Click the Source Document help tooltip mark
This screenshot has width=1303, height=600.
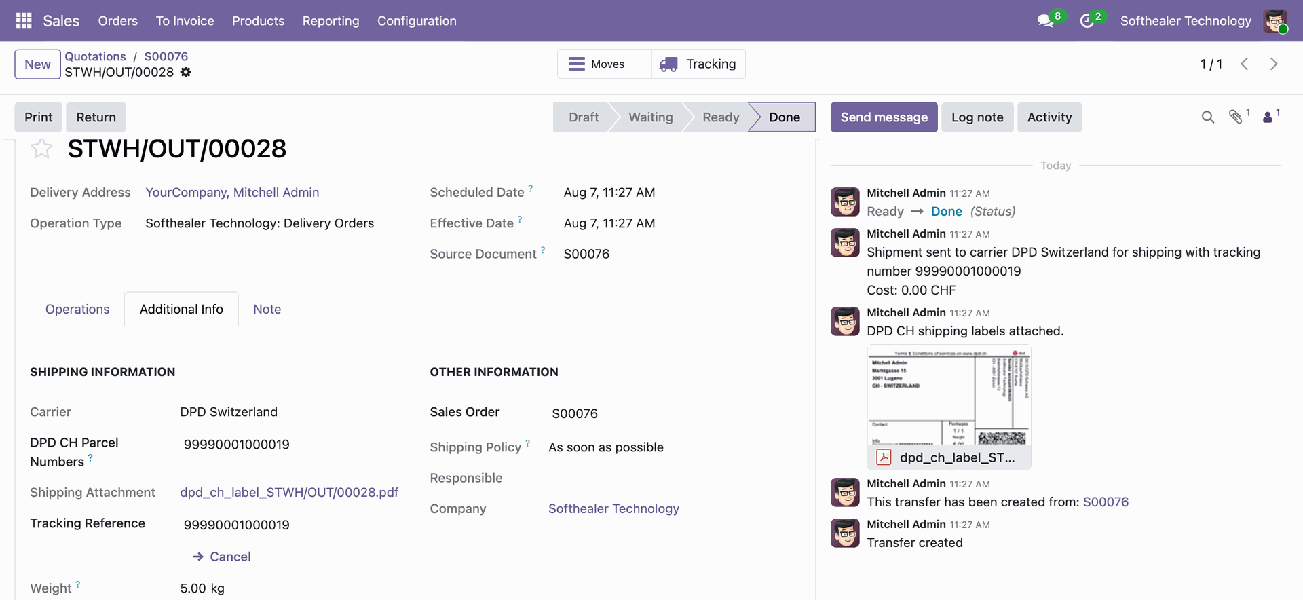tap(543, 250)
